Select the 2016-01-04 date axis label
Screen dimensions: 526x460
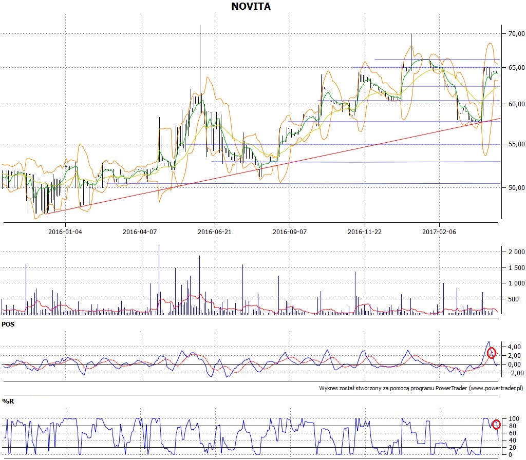[x=65, y=232]
